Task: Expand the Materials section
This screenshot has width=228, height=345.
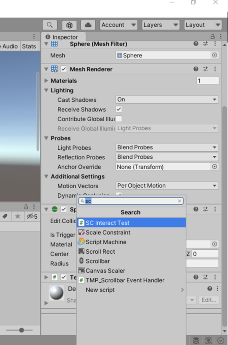Action: point(46,81)
